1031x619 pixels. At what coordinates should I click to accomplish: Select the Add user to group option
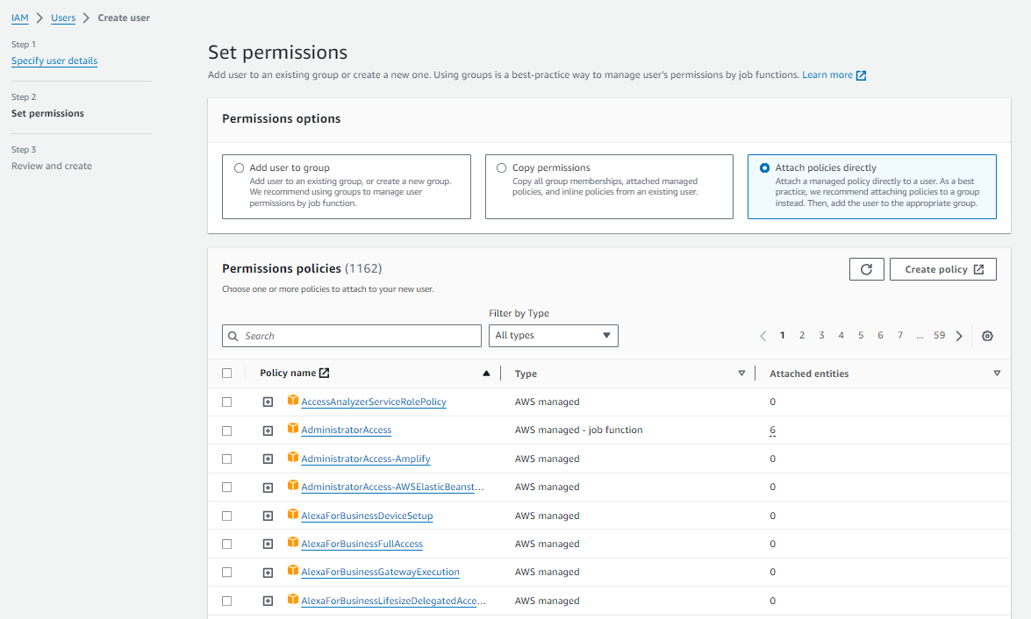click(238, 167)
